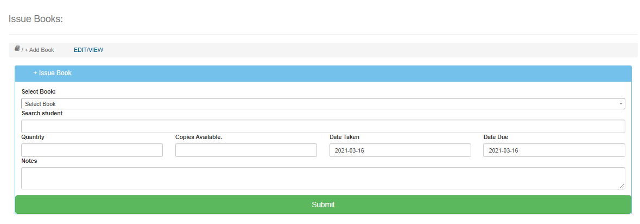The width and height of the screenshot is (640, 224).
Task: Click the Select Book label
Action: tap(39, 92)
